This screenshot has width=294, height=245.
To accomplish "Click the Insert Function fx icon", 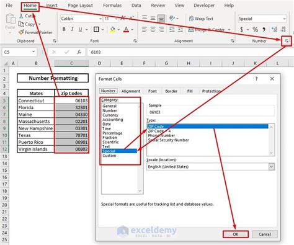I will click(79, 52).
